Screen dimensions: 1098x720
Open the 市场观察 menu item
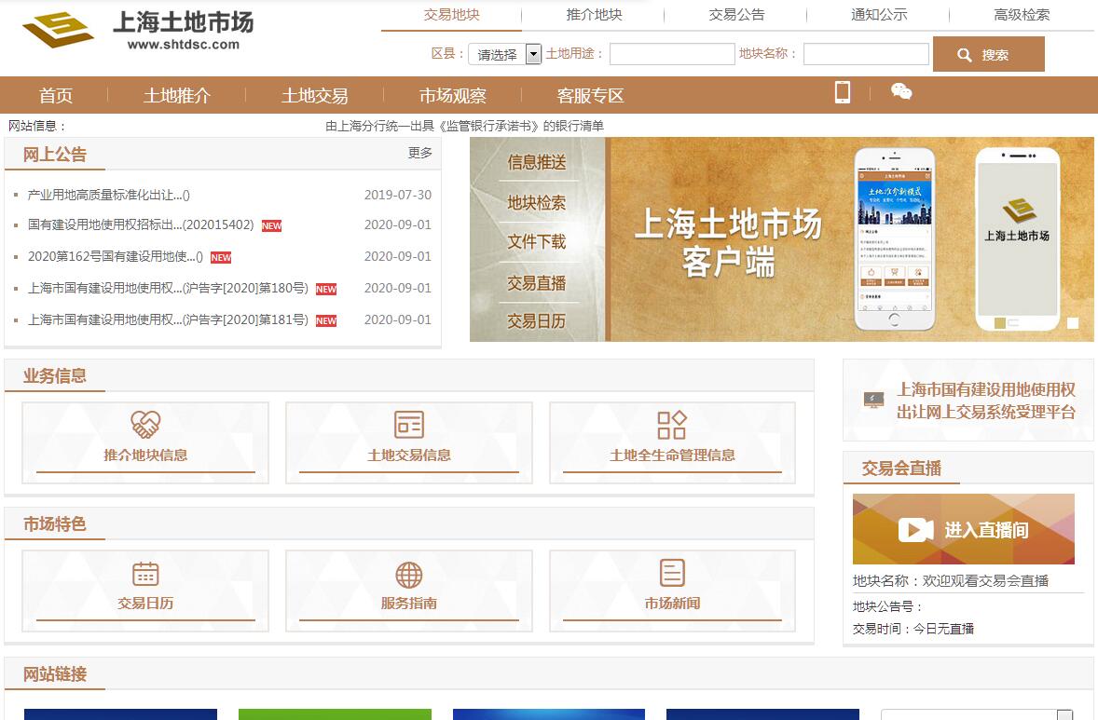(x=452, y=95)
